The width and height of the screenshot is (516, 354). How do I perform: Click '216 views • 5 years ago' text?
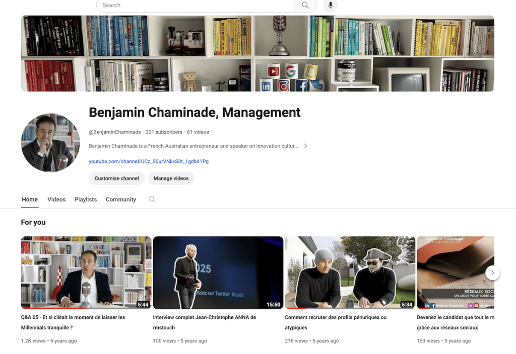coord(312,341)
